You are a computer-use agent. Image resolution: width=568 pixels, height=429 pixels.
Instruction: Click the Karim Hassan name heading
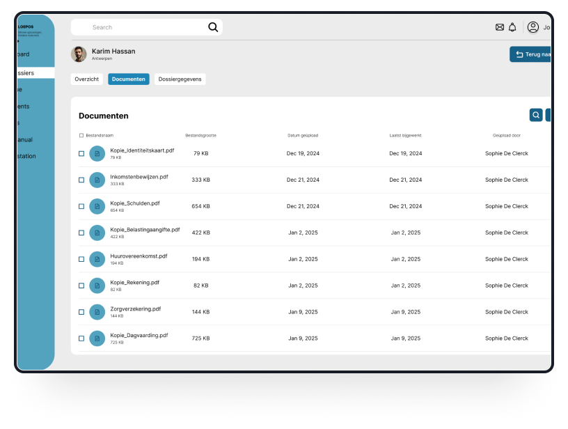113,51
